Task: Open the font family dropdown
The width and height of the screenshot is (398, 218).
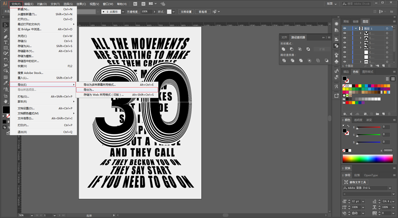Action: [390, 188]
